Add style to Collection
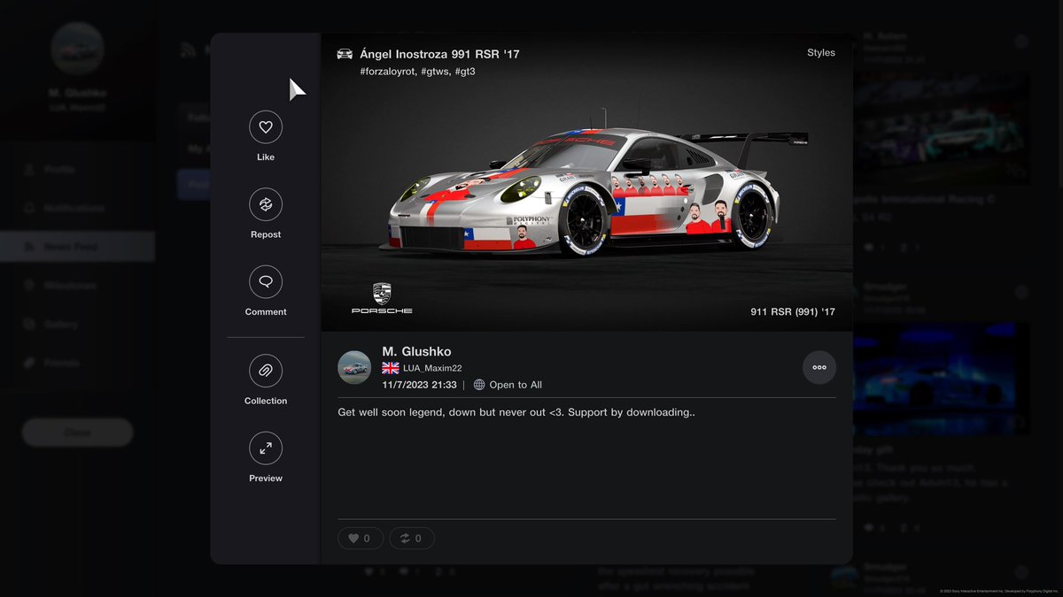The image size is (1063, 597). (x=266, y=371)
